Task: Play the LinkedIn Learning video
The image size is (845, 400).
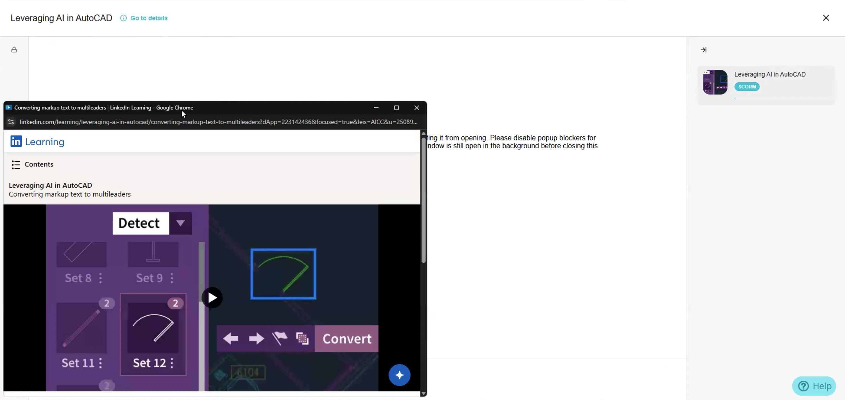Action: click(212, 298)
